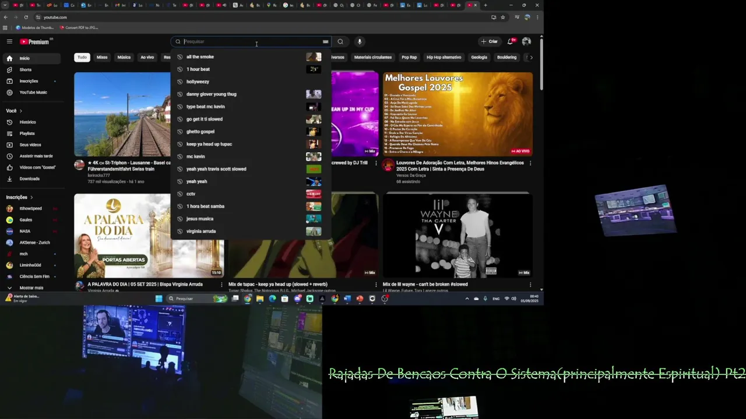The width and height of the screenshot is (746, 419).
Task: Show hidden system tray icons
Action: [467, 299]
